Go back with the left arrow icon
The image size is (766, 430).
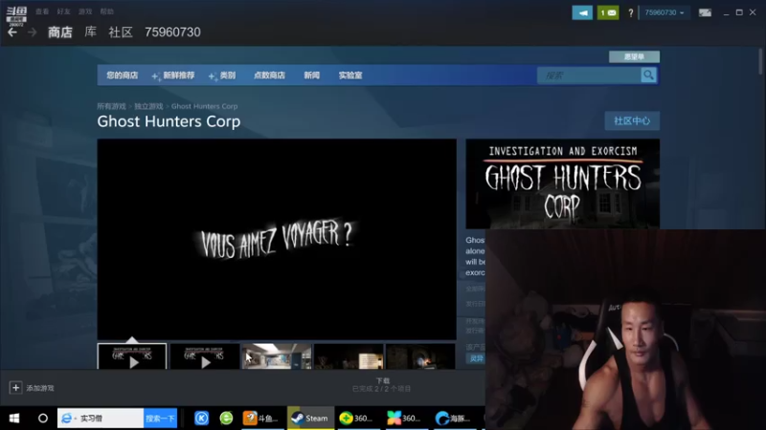[12, 32]
